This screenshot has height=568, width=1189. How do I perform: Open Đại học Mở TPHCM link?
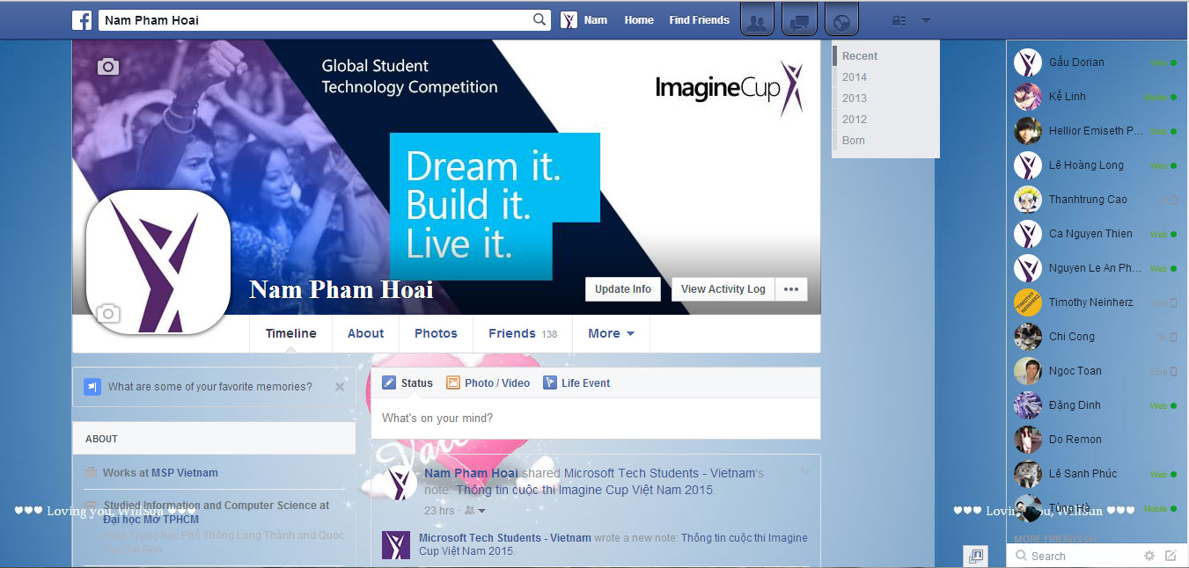(x=150, y=520)
